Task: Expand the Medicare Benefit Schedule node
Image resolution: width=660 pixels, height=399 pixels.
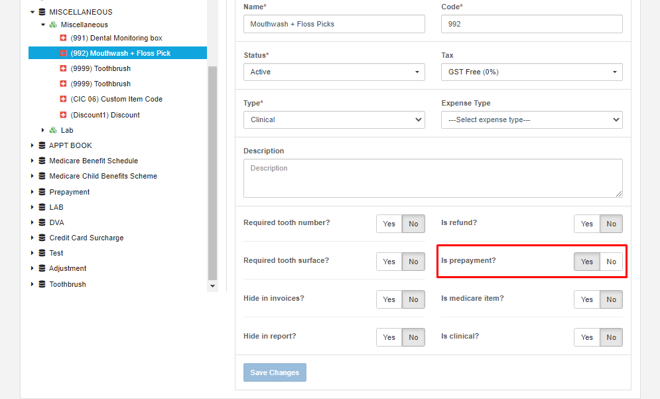Action: click(32, 161)
